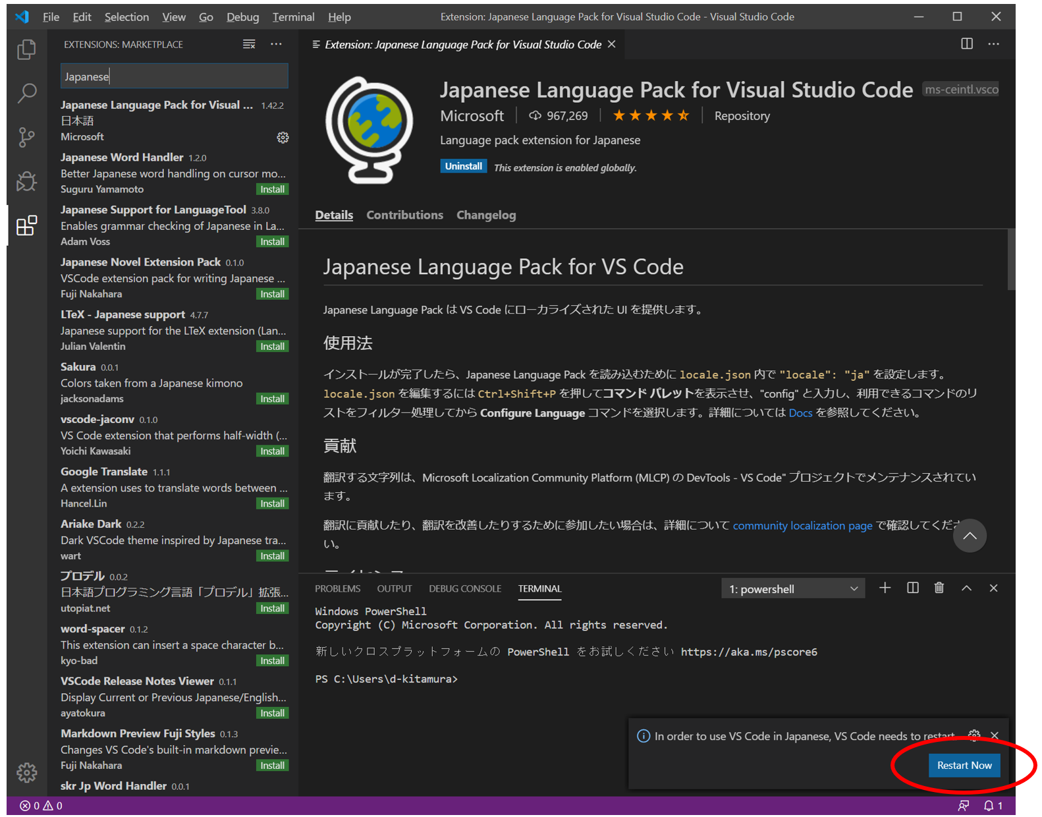The height and width of the screenshot is (817, 1042).
Task: Install the vscode-jaconv extension
Action: (272, 451)
